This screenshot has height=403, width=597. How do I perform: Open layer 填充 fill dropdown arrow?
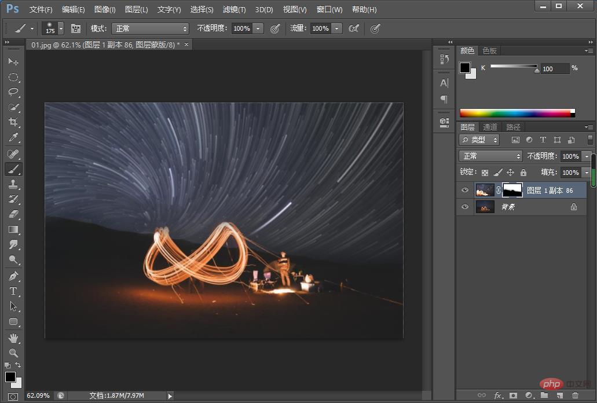pos(587,173)
